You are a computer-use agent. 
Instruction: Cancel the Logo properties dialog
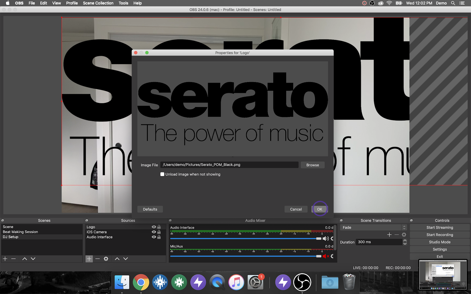click(x=296, y=209)
